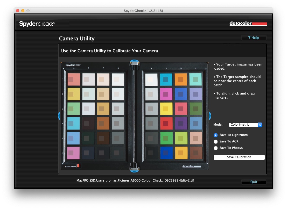Click the red FadeCheckr indicator on target
The height and width of the screenshot is (209, 287).
[x=78, y=166]
